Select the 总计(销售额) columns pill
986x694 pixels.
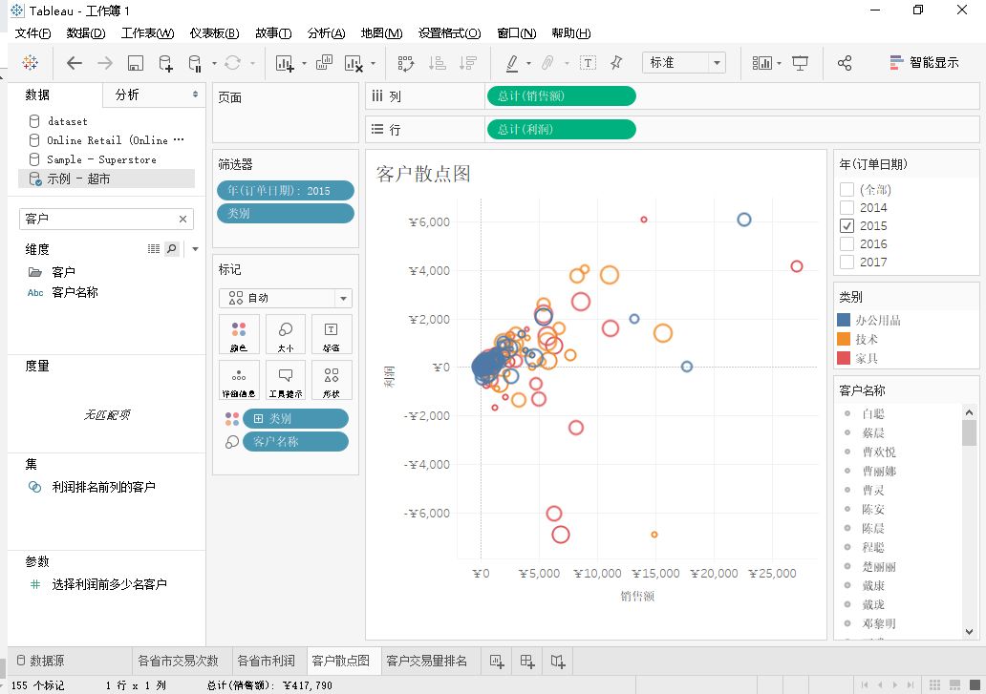click(x=561, y=96)
